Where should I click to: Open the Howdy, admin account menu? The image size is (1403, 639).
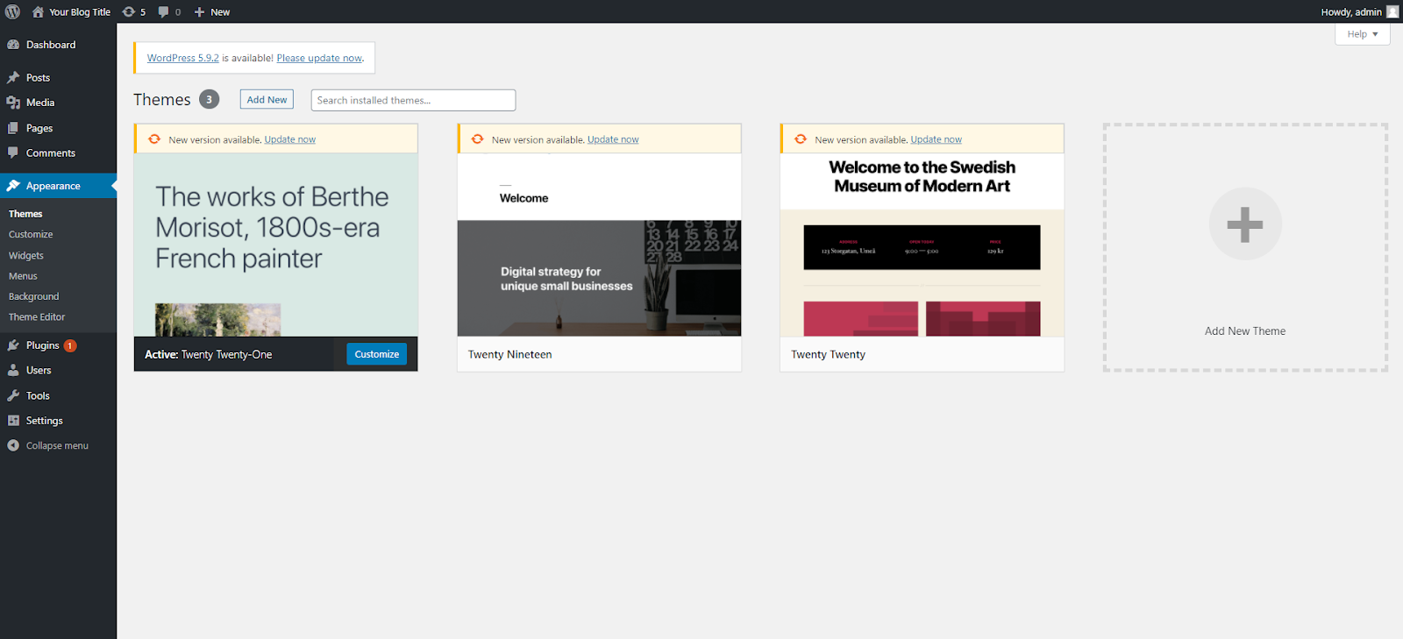pyautogui.click(x=1359, y=11)
